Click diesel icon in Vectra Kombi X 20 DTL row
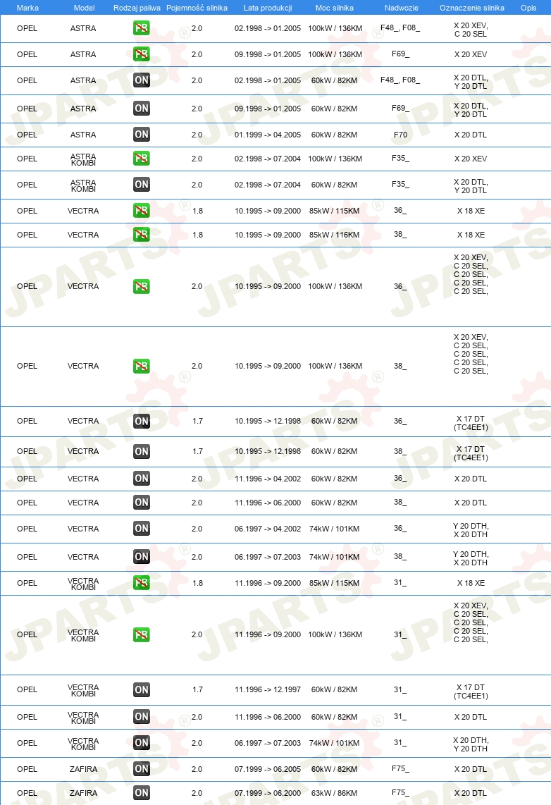The image size is (551, 805). [x=141, y=717]
